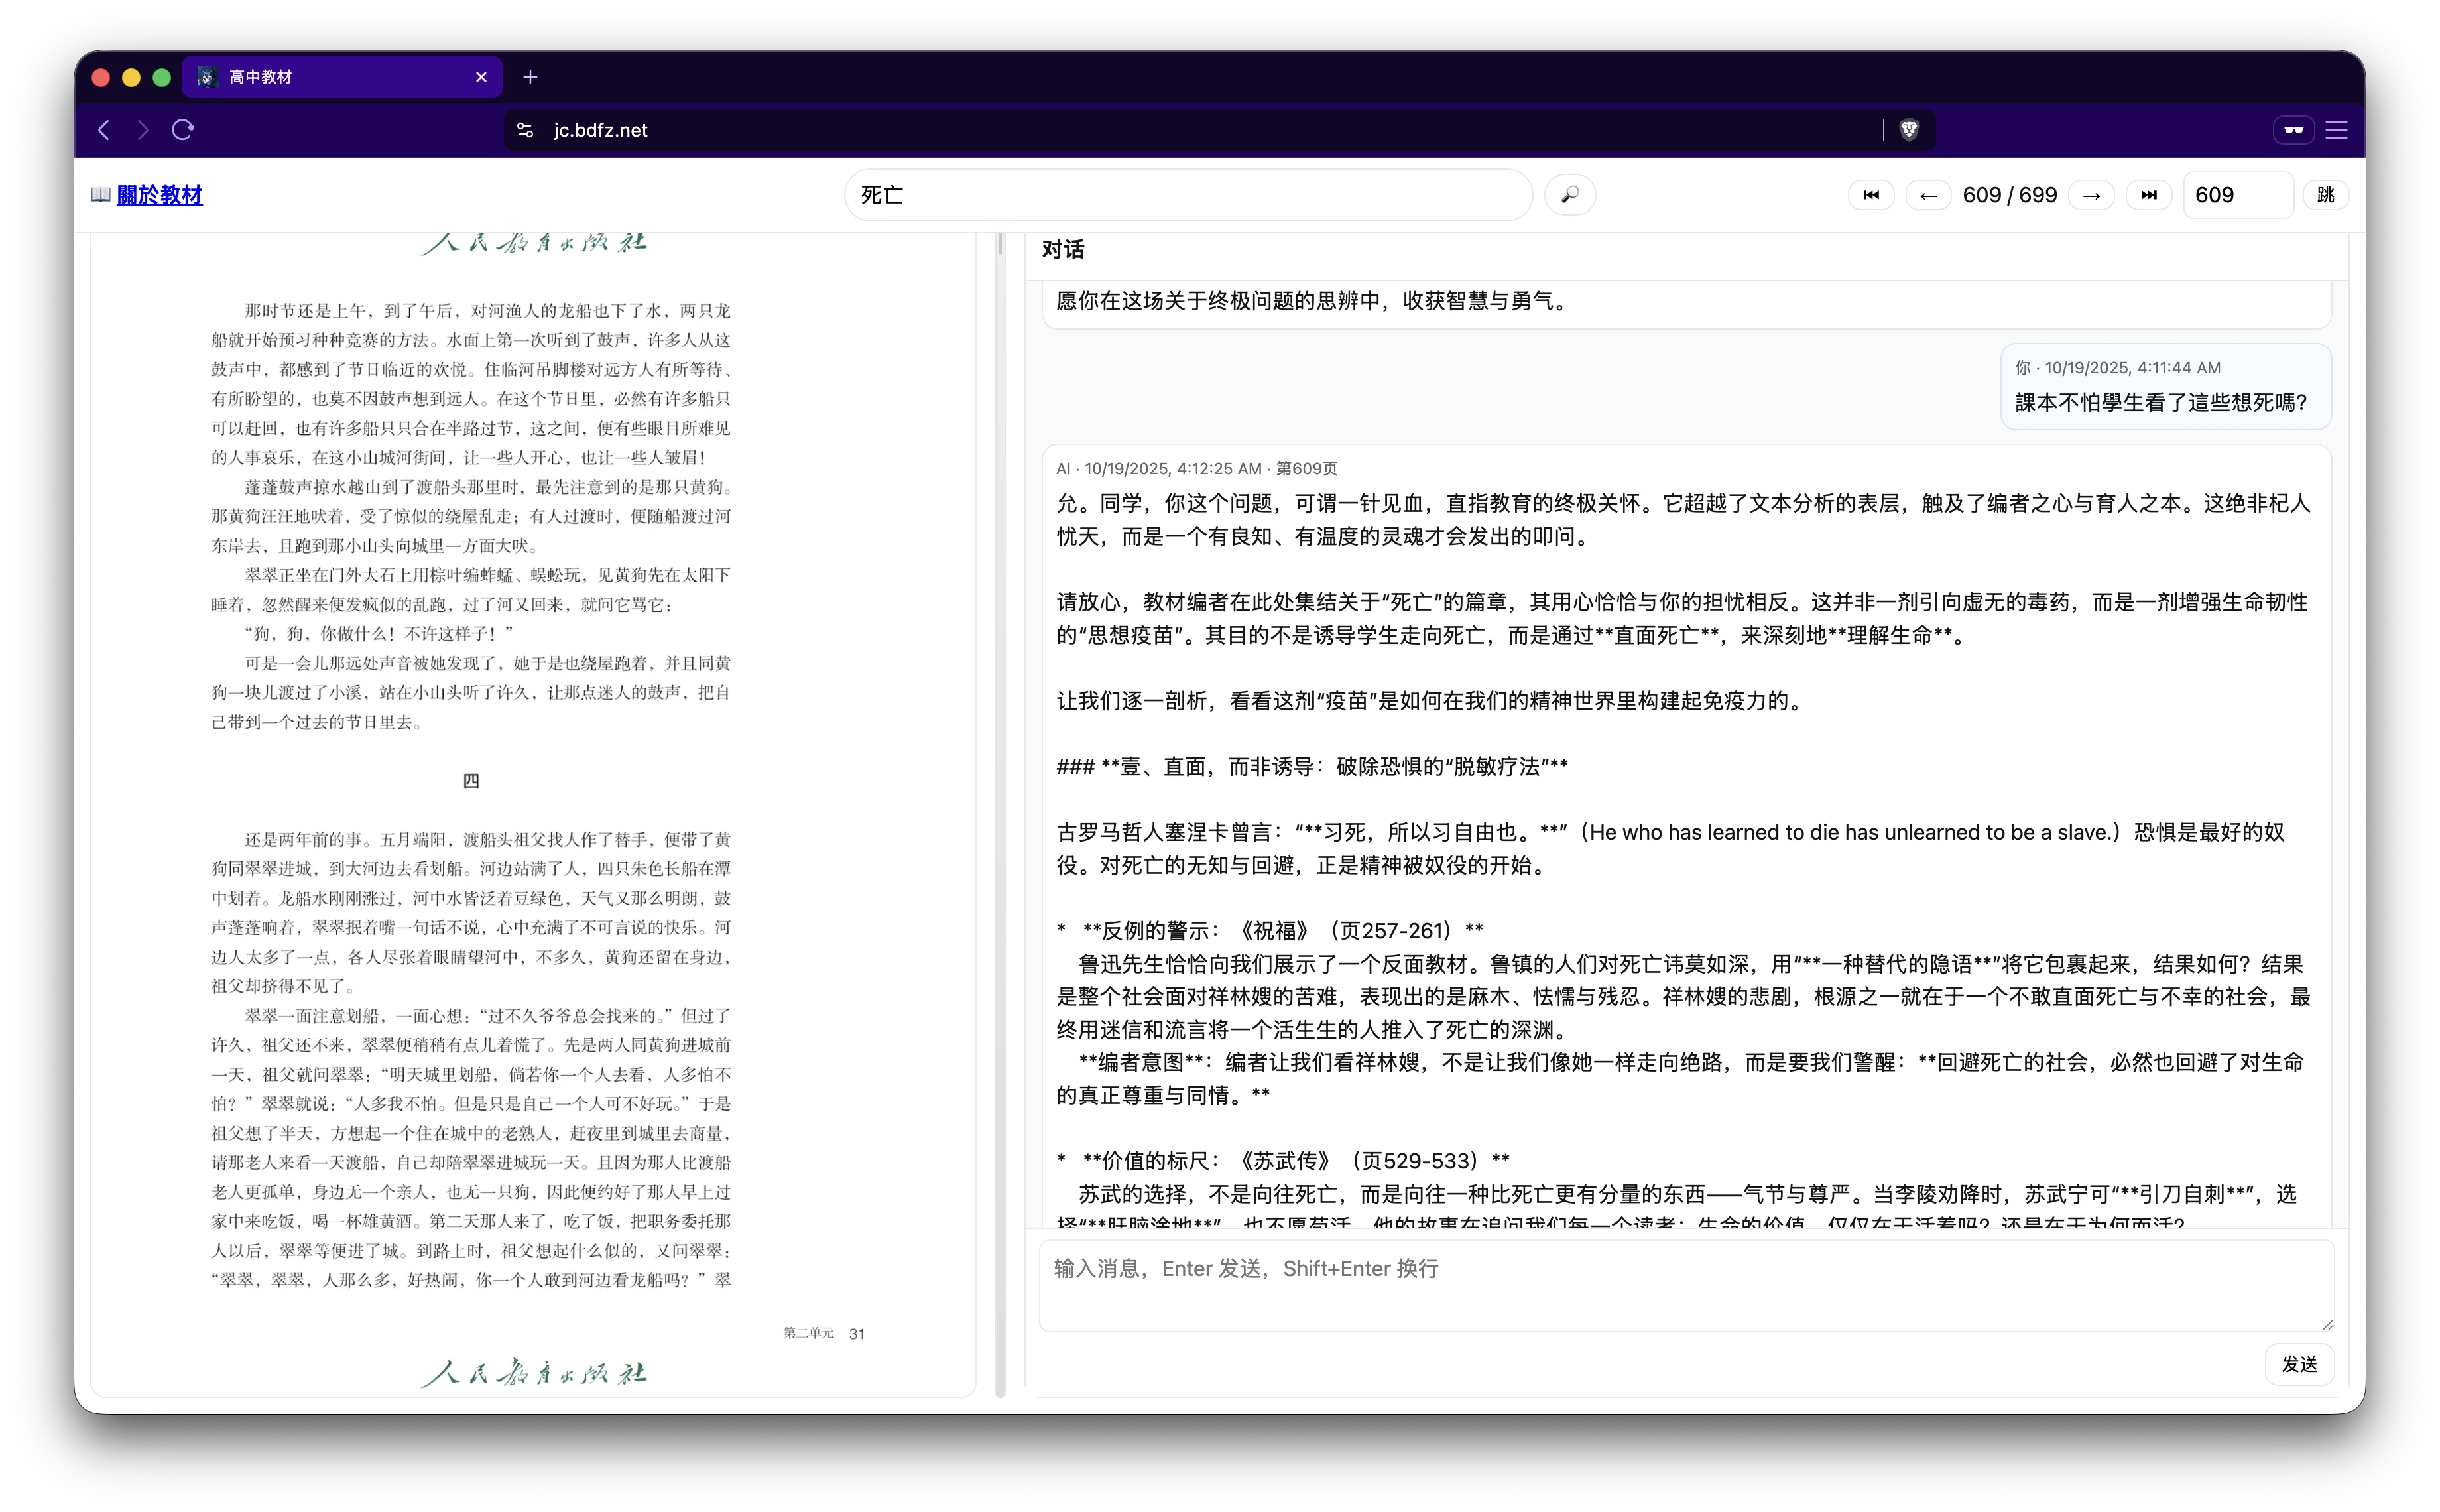Open the browser hamburger menu
This screenshot has width=2440, height=1512.
pyautogui.click(x=2336, y=130)
